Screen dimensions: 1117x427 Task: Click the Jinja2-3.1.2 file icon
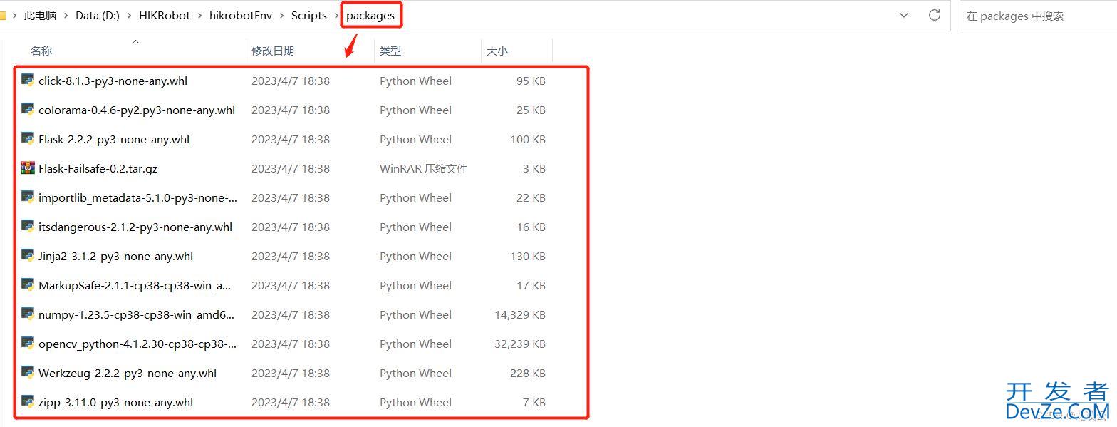28,256
